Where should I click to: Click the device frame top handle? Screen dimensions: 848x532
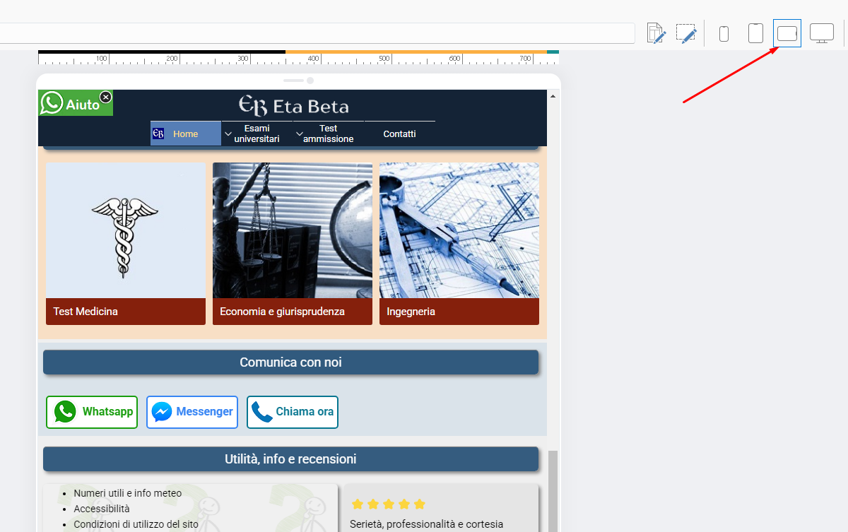click(298, 81)
